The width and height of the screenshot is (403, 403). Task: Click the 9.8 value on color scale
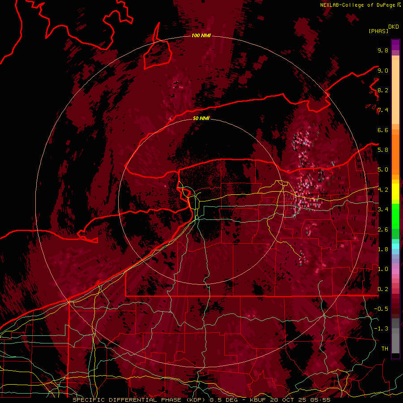[383, 50]
